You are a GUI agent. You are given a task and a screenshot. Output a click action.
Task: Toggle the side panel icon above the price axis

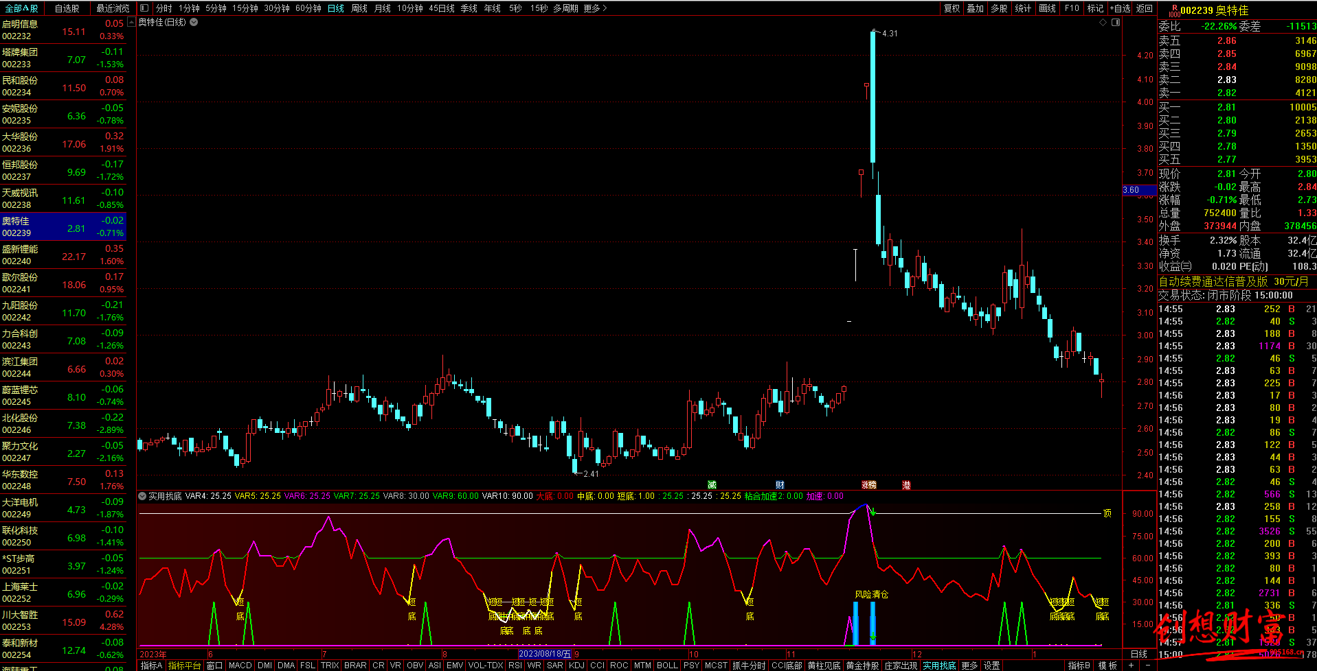pyautogui.click(x=1116, y=22)
